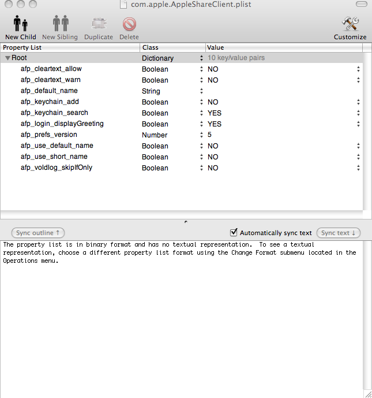Click the New Sibling toolbar icon
The width and height of the screenshot is (372, 398).
(x=61, y=23)
